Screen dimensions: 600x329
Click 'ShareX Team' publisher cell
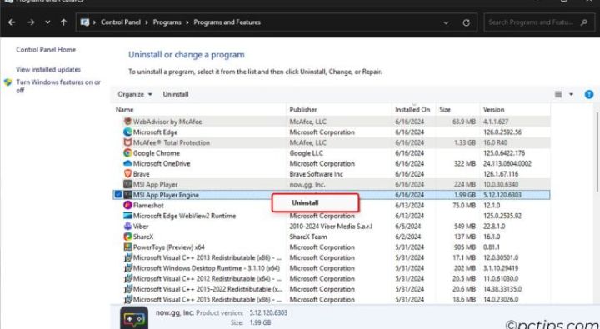pyautogui.click(x=308, y=237)
